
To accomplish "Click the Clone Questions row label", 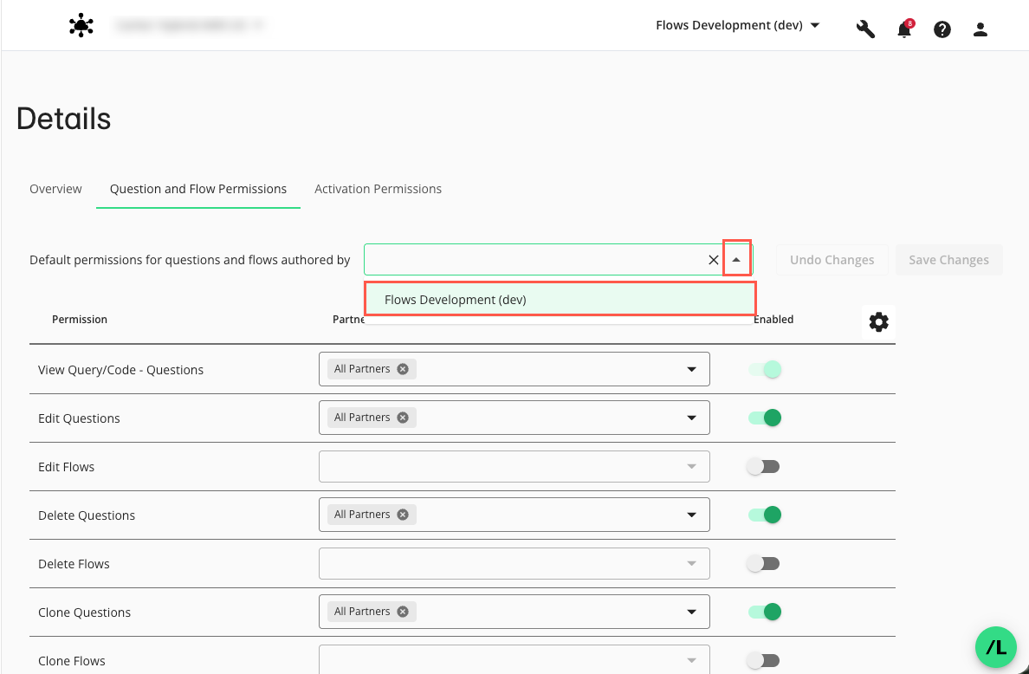I will (x=85, y=613).
